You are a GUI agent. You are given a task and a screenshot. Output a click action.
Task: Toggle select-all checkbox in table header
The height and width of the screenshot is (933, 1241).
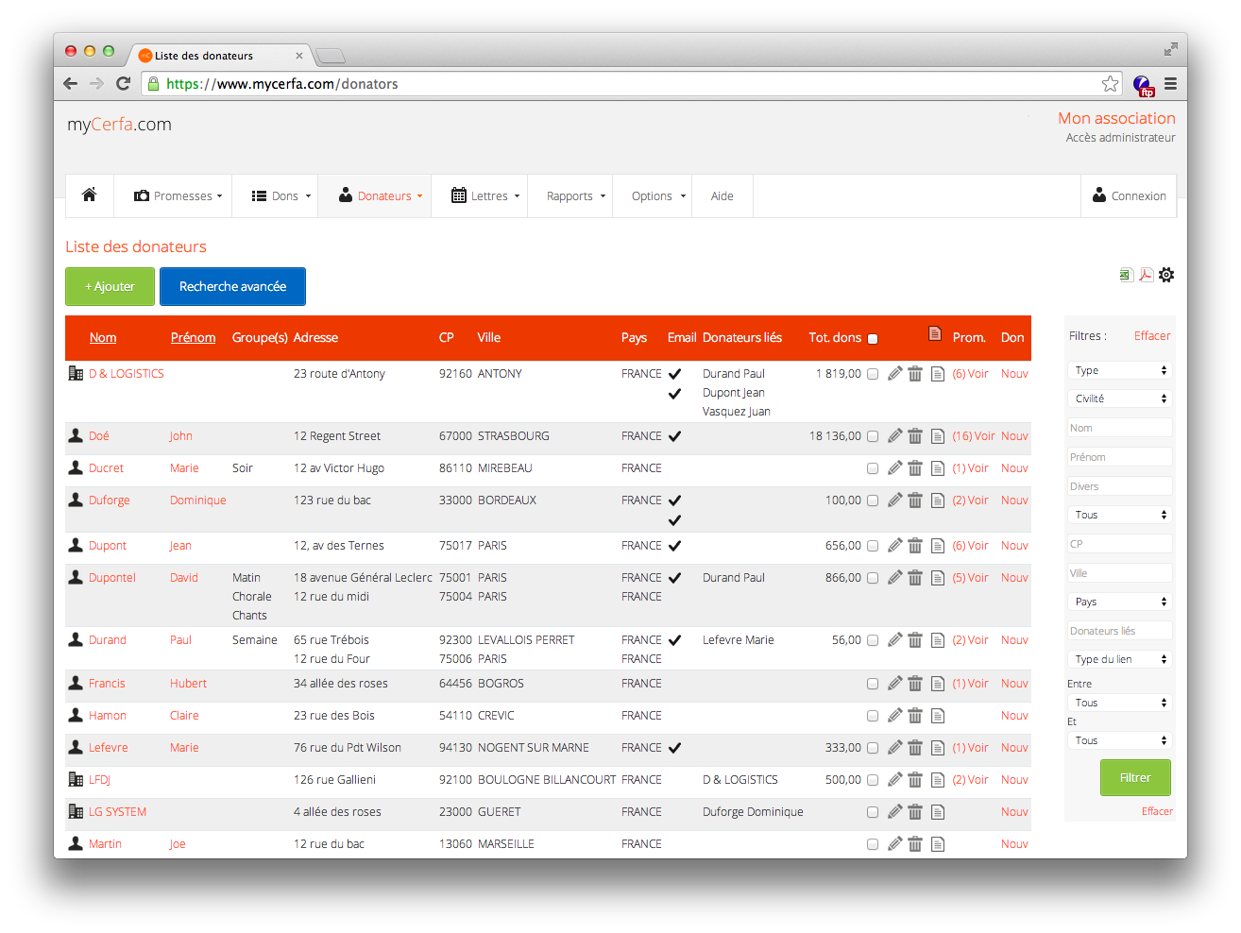(873, 339)
